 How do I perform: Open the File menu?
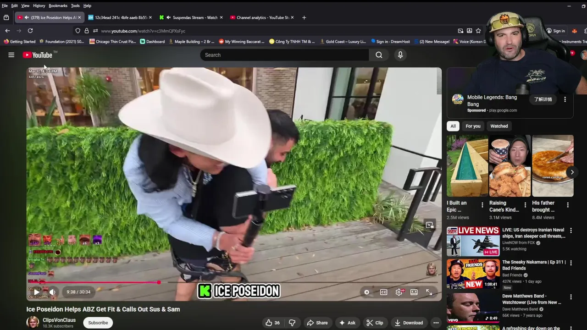coord(5,5)
